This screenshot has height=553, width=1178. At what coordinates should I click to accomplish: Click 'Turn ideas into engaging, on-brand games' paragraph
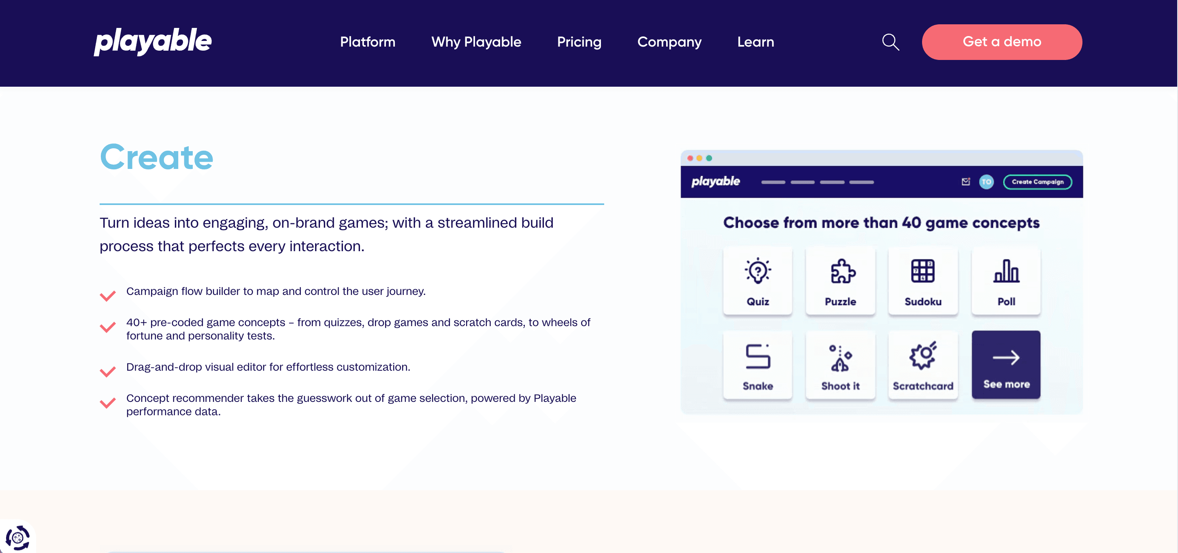coord(326,234)
